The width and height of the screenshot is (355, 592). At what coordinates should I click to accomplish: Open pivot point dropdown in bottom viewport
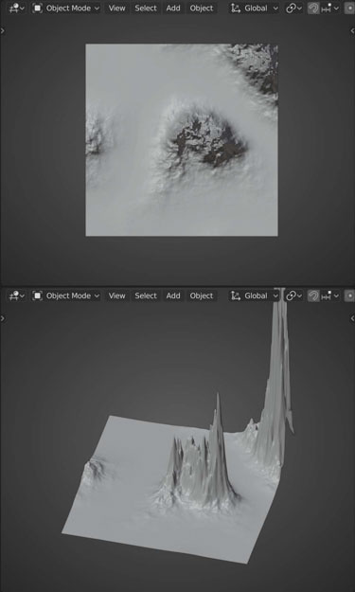[x=293, y=296]
